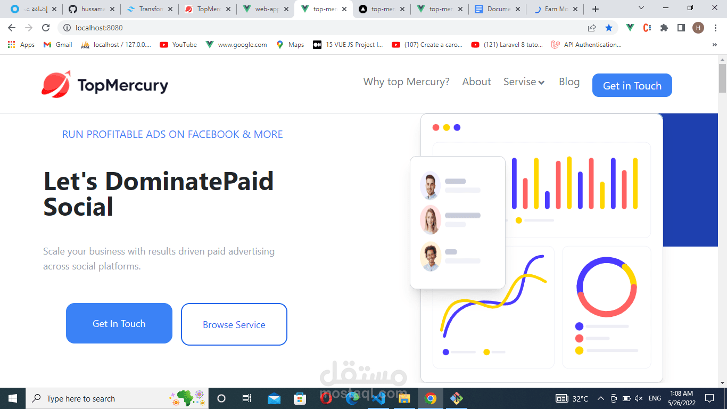This screenshot has width=727, height=409.
Task: Go back using the browser back arrow
Action: pyautogui.click(x=12, y=28)
